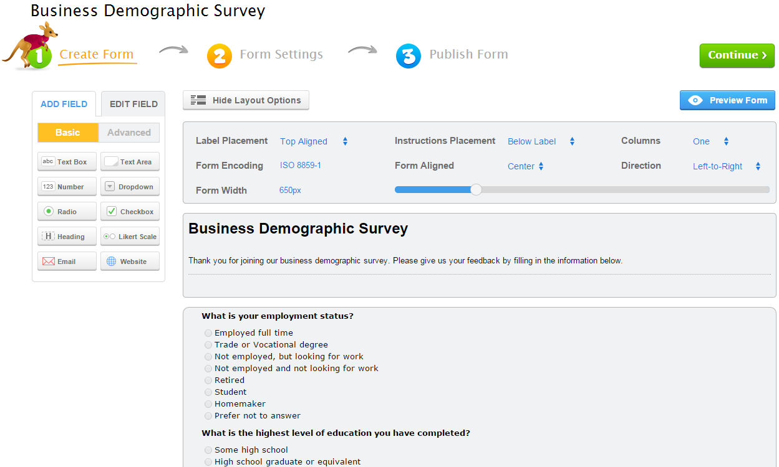Choose the 'Retired' radio option
Screen dimensions: 779x467
[x=208, y=380]
